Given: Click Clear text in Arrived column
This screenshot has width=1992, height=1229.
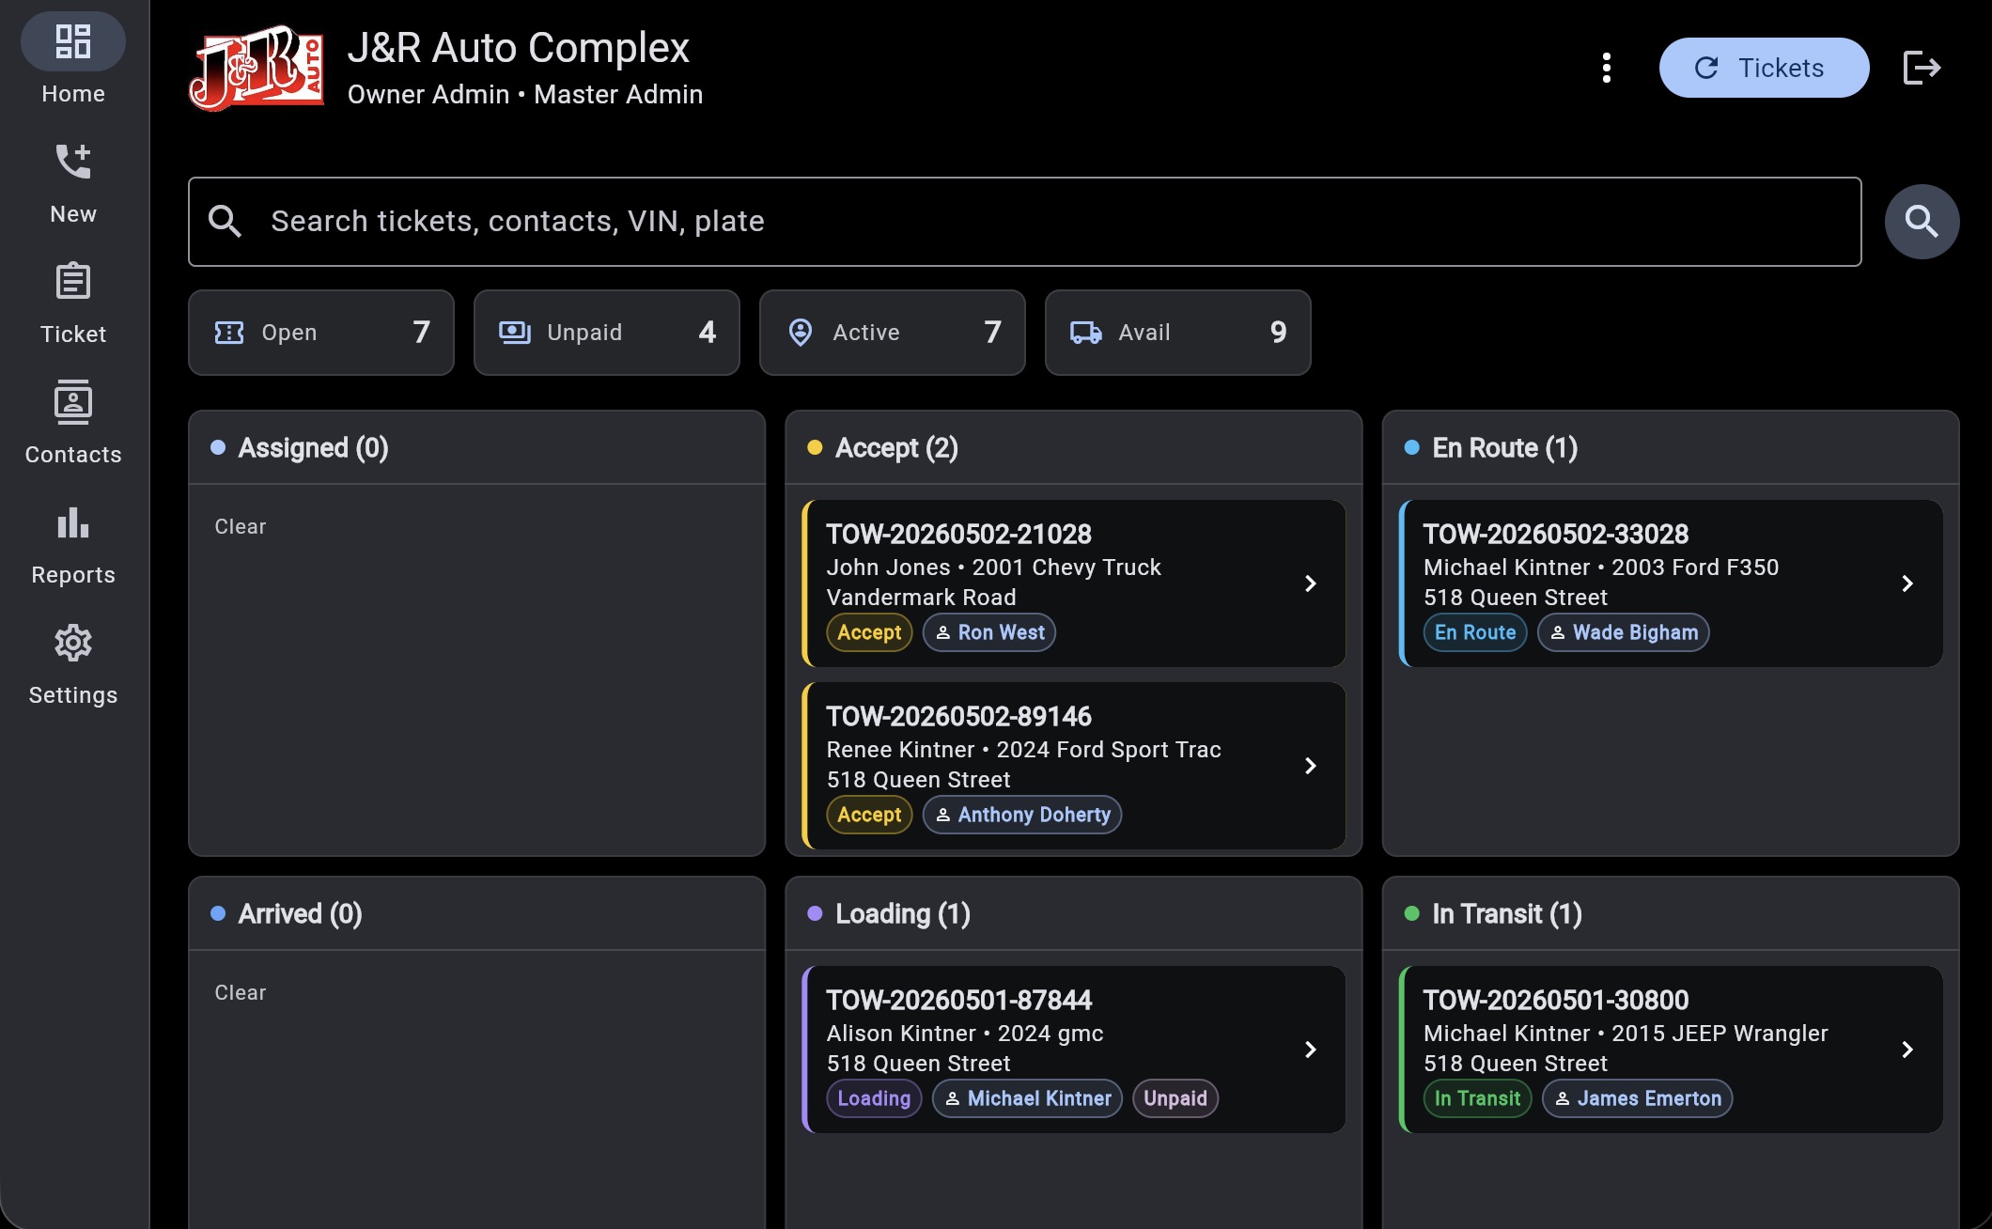Looking at the screenshot, I should (241, 993).
